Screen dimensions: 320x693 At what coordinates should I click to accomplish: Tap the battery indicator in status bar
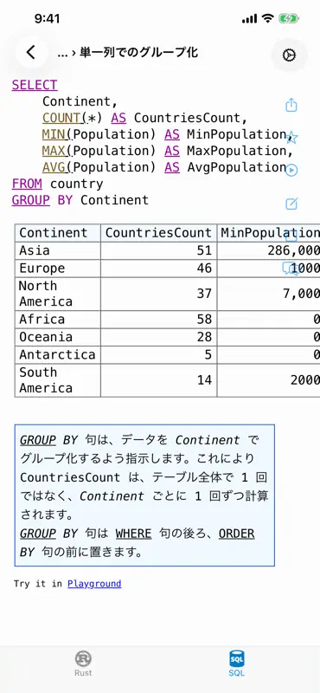tap(289, 18)
